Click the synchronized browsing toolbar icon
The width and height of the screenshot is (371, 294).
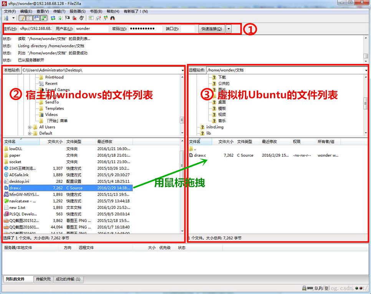(x=105, y=18)
